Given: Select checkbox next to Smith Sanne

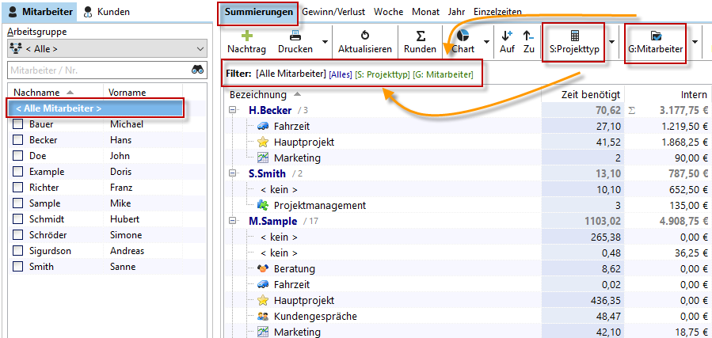Looking at the screenshot, I should point(18,267).
